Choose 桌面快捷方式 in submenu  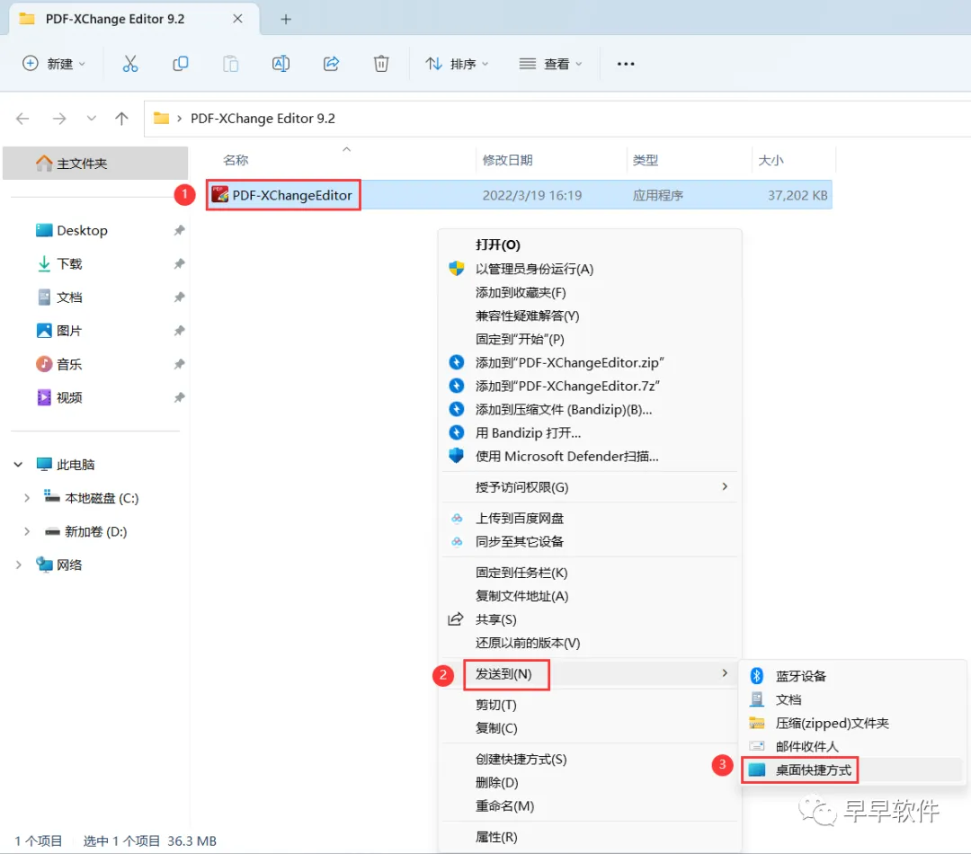coord(852,769)
